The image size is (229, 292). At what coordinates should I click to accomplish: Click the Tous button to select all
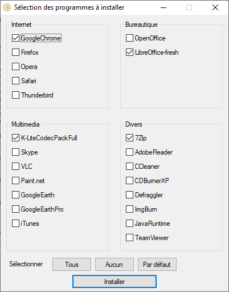pos(72,265)
